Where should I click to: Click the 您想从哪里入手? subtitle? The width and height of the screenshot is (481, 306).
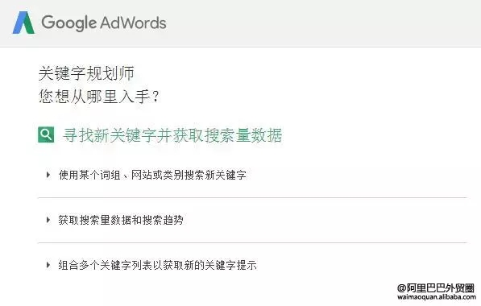tap(98, 97)
